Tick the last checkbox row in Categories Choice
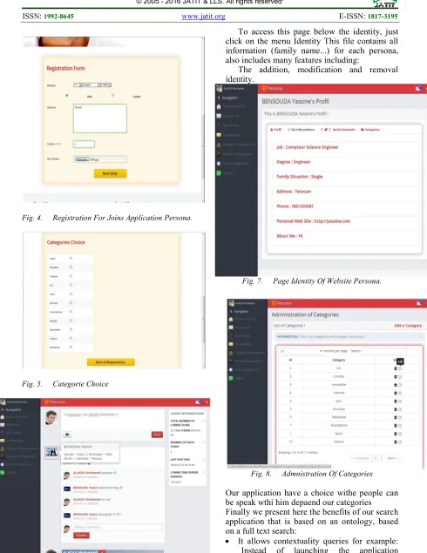The width and height of the screenshot is (427, 553). pyautogui.click(x=71, y=347)
